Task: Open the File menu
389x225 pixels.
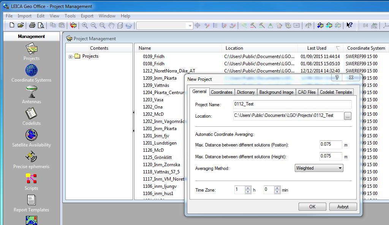Action: coord(9,16)
